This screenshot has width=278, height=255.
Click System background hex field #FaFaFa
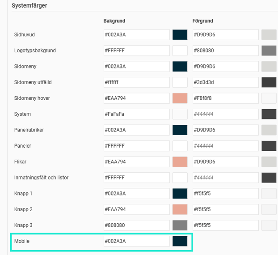(136, 114)
